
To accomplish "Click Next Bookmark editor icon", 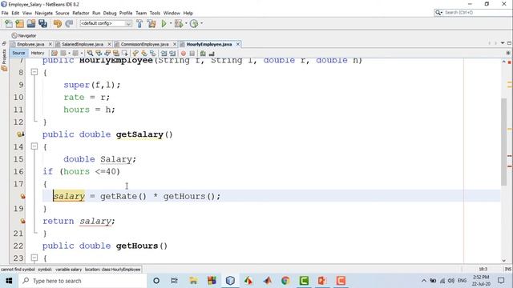I will coord(144,54).
